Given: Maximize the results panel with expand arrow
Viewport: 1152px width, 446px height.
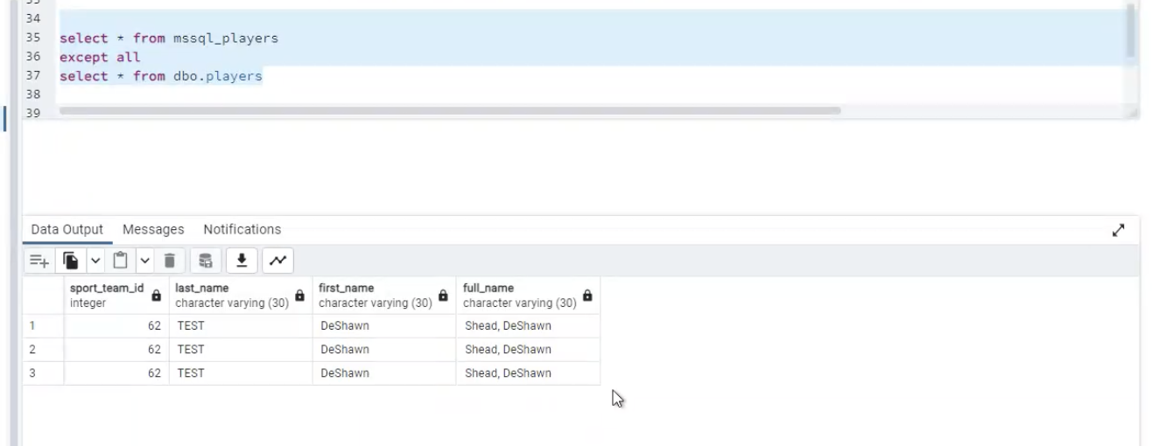Looking at the screenshot, I should [1118, 230].
